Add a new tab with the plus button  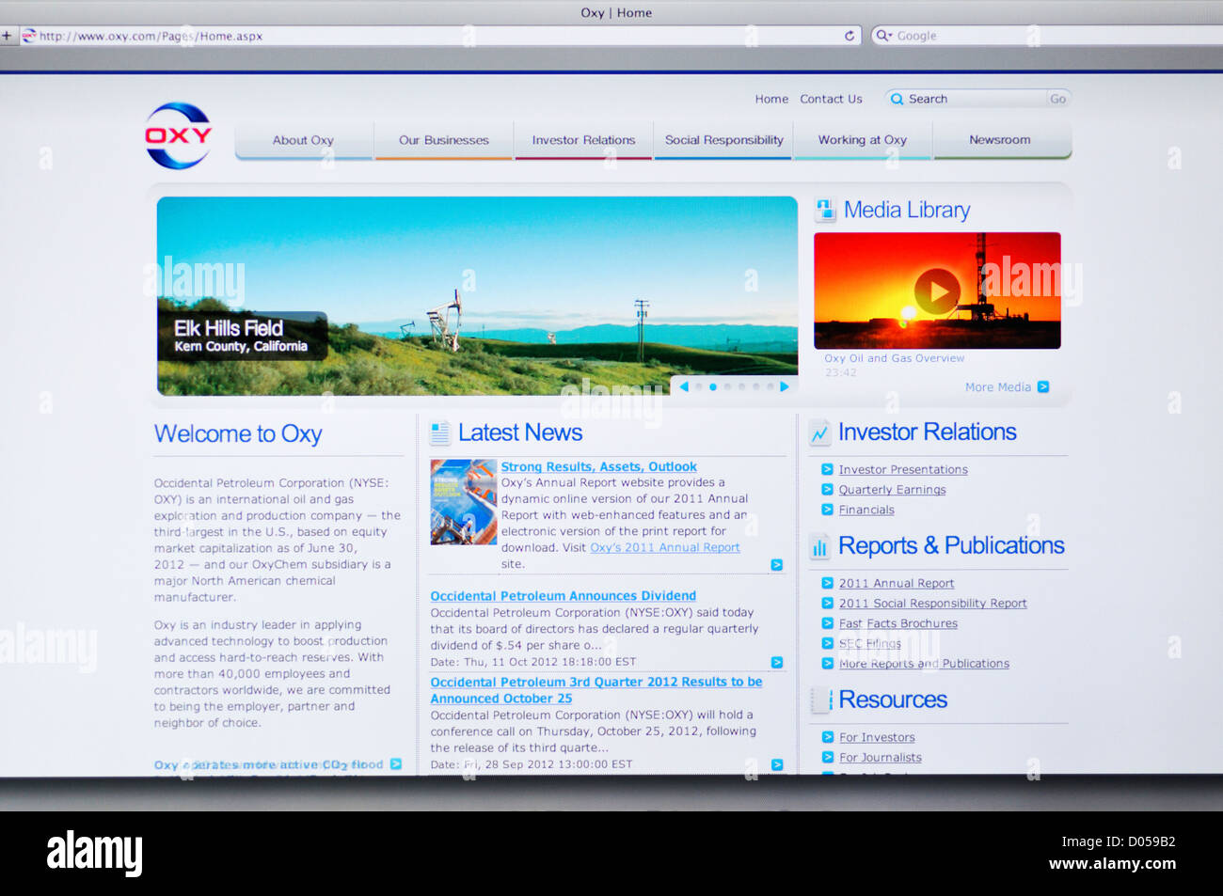tap(7, 36)
